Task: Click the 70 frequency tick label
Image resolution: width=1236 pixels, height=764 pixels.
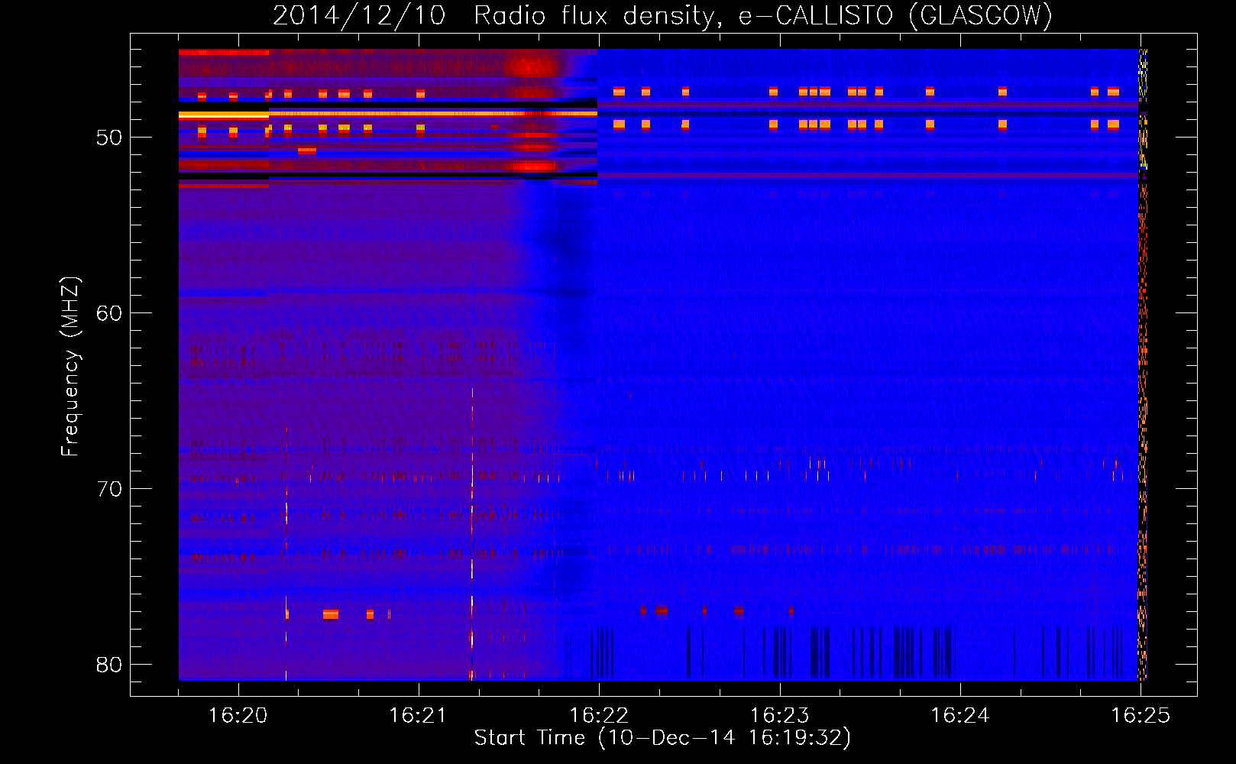Action: coord(109,489)
